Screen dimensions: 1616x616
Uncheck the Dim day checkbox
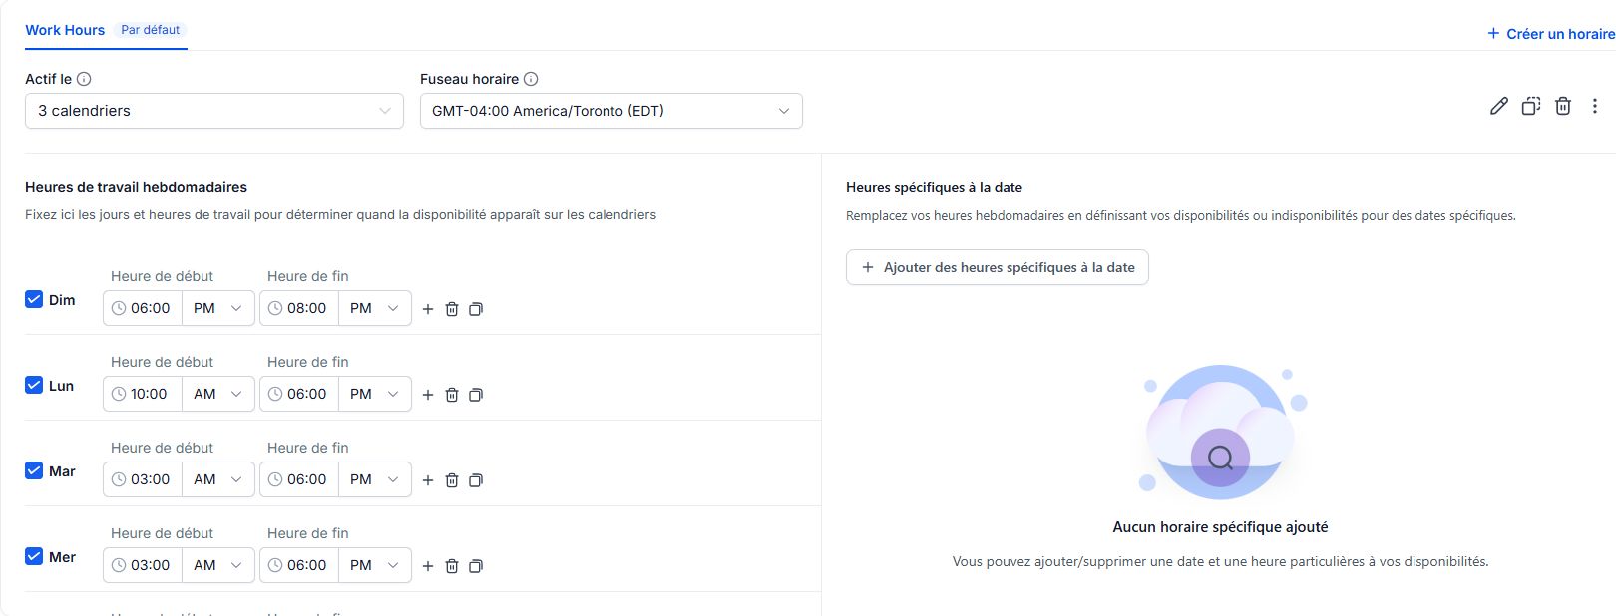[x=34, y=299]
